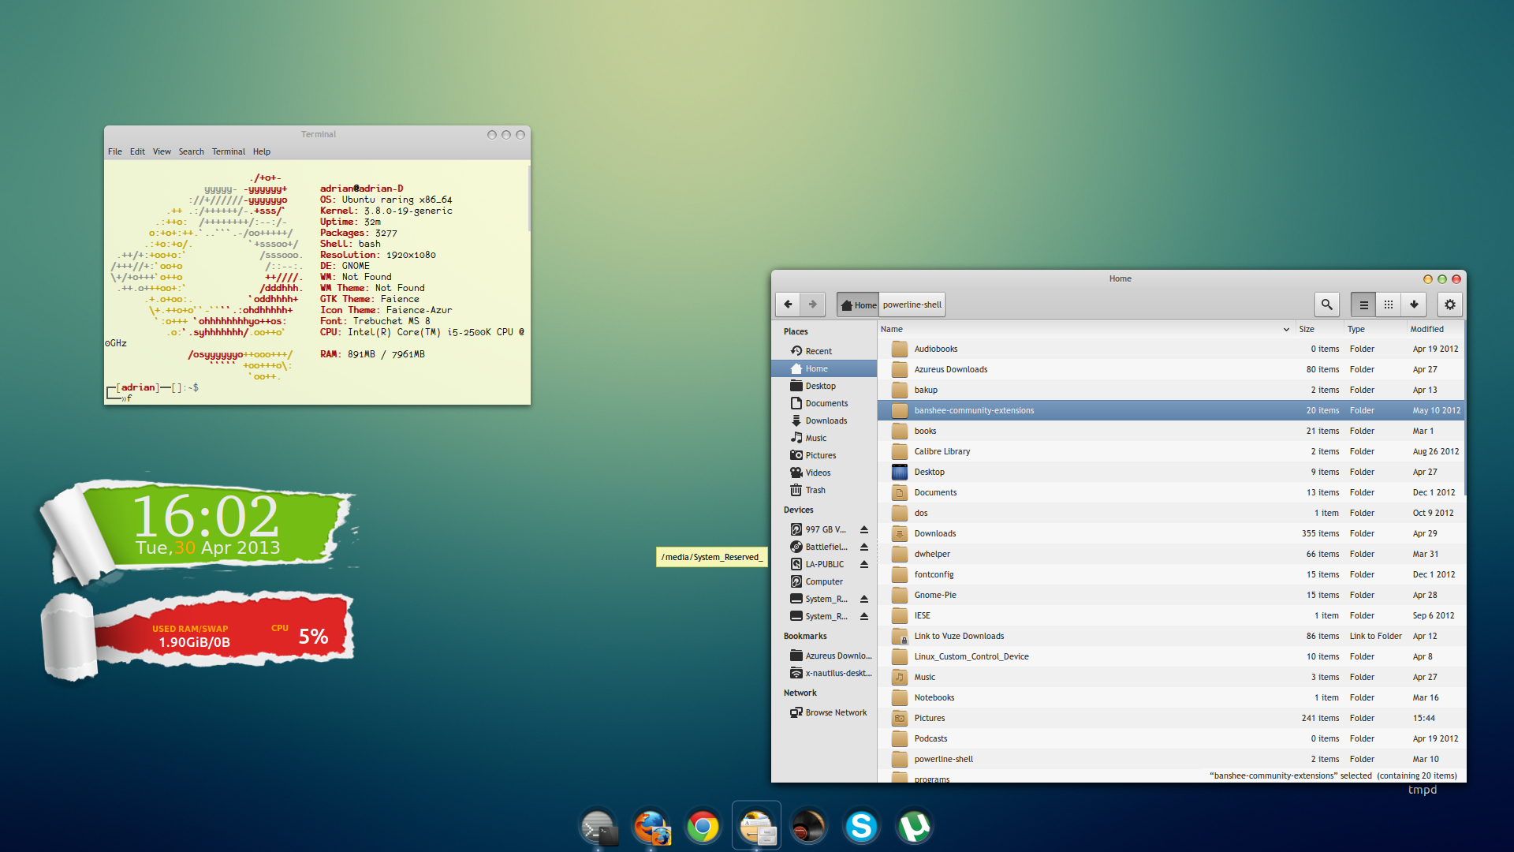This screenshot has width=1514, height=852.
Task: Switch to list view in file manager
Action: pyautogui.click(x=1363, y=305)
